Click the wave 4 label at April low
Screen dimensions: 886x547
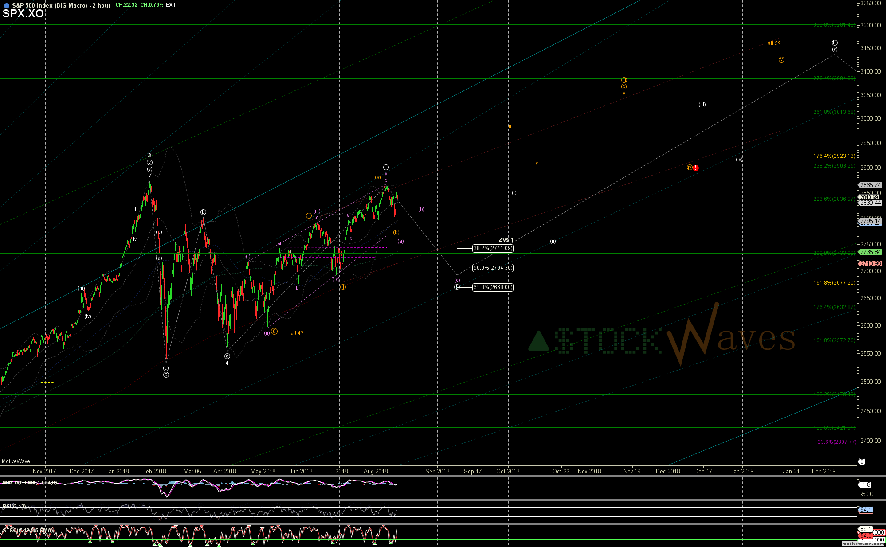[227, 363]
